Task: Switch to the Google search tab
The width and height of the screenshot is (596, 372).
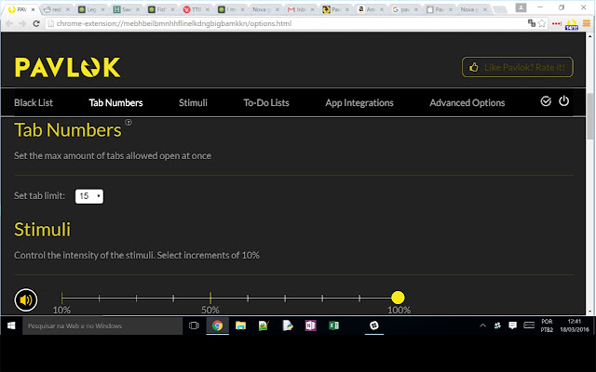Action: pyautogui.click(x=404, y=9)
